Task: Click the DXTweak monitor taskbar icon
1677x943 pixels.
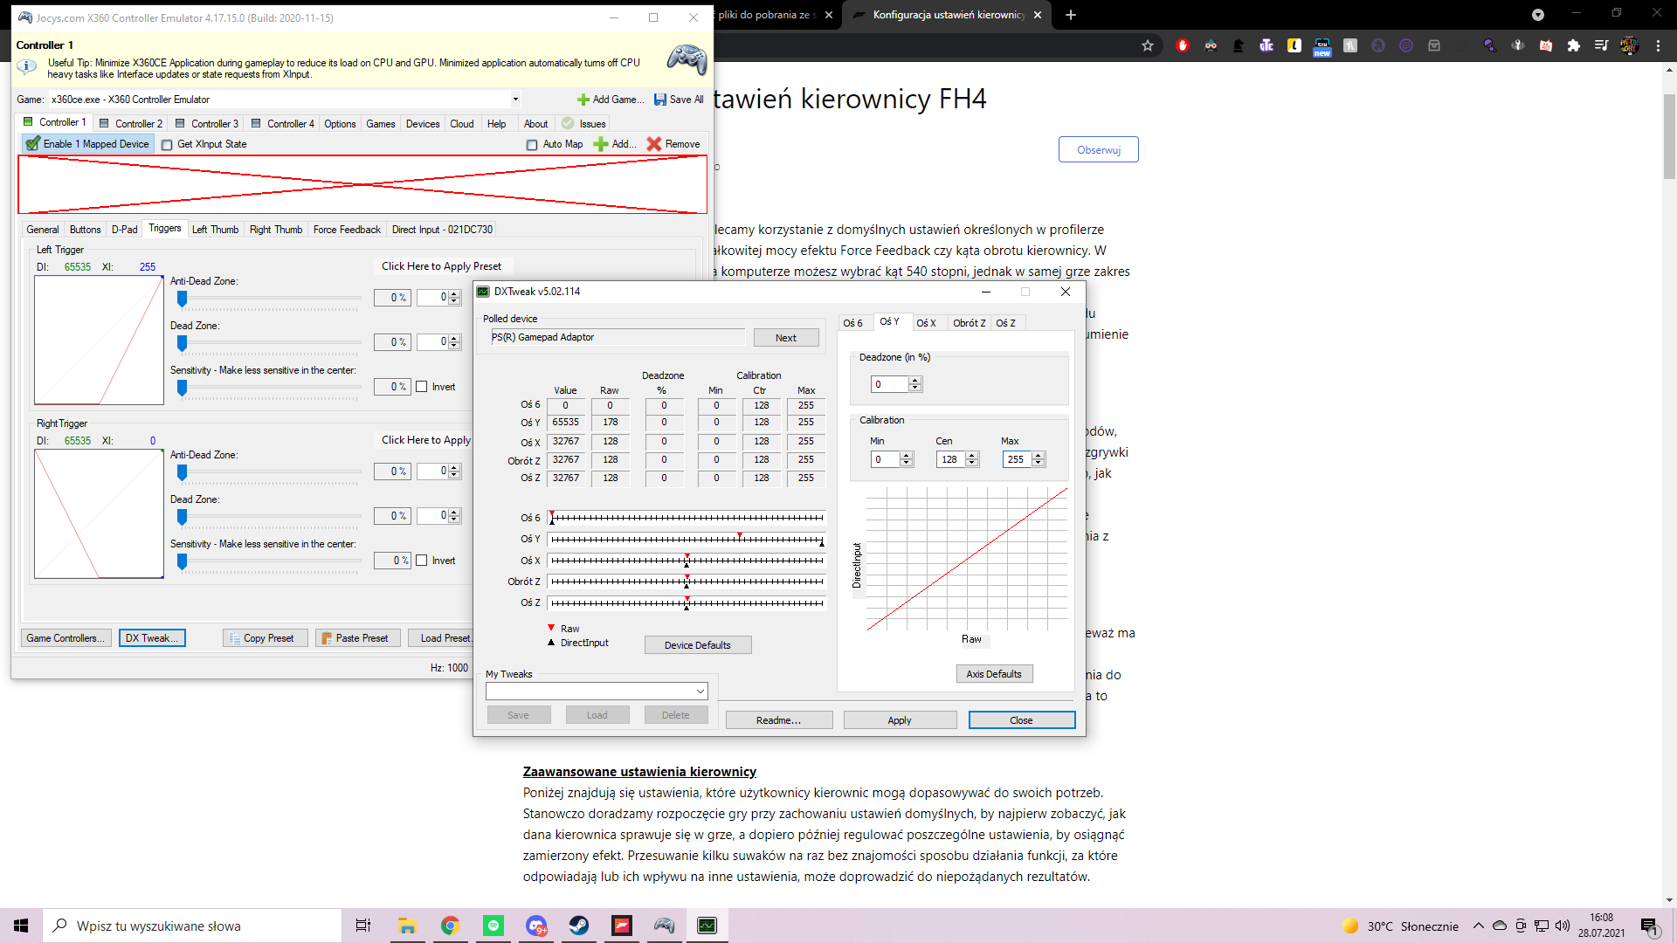Action: [707, 926]
